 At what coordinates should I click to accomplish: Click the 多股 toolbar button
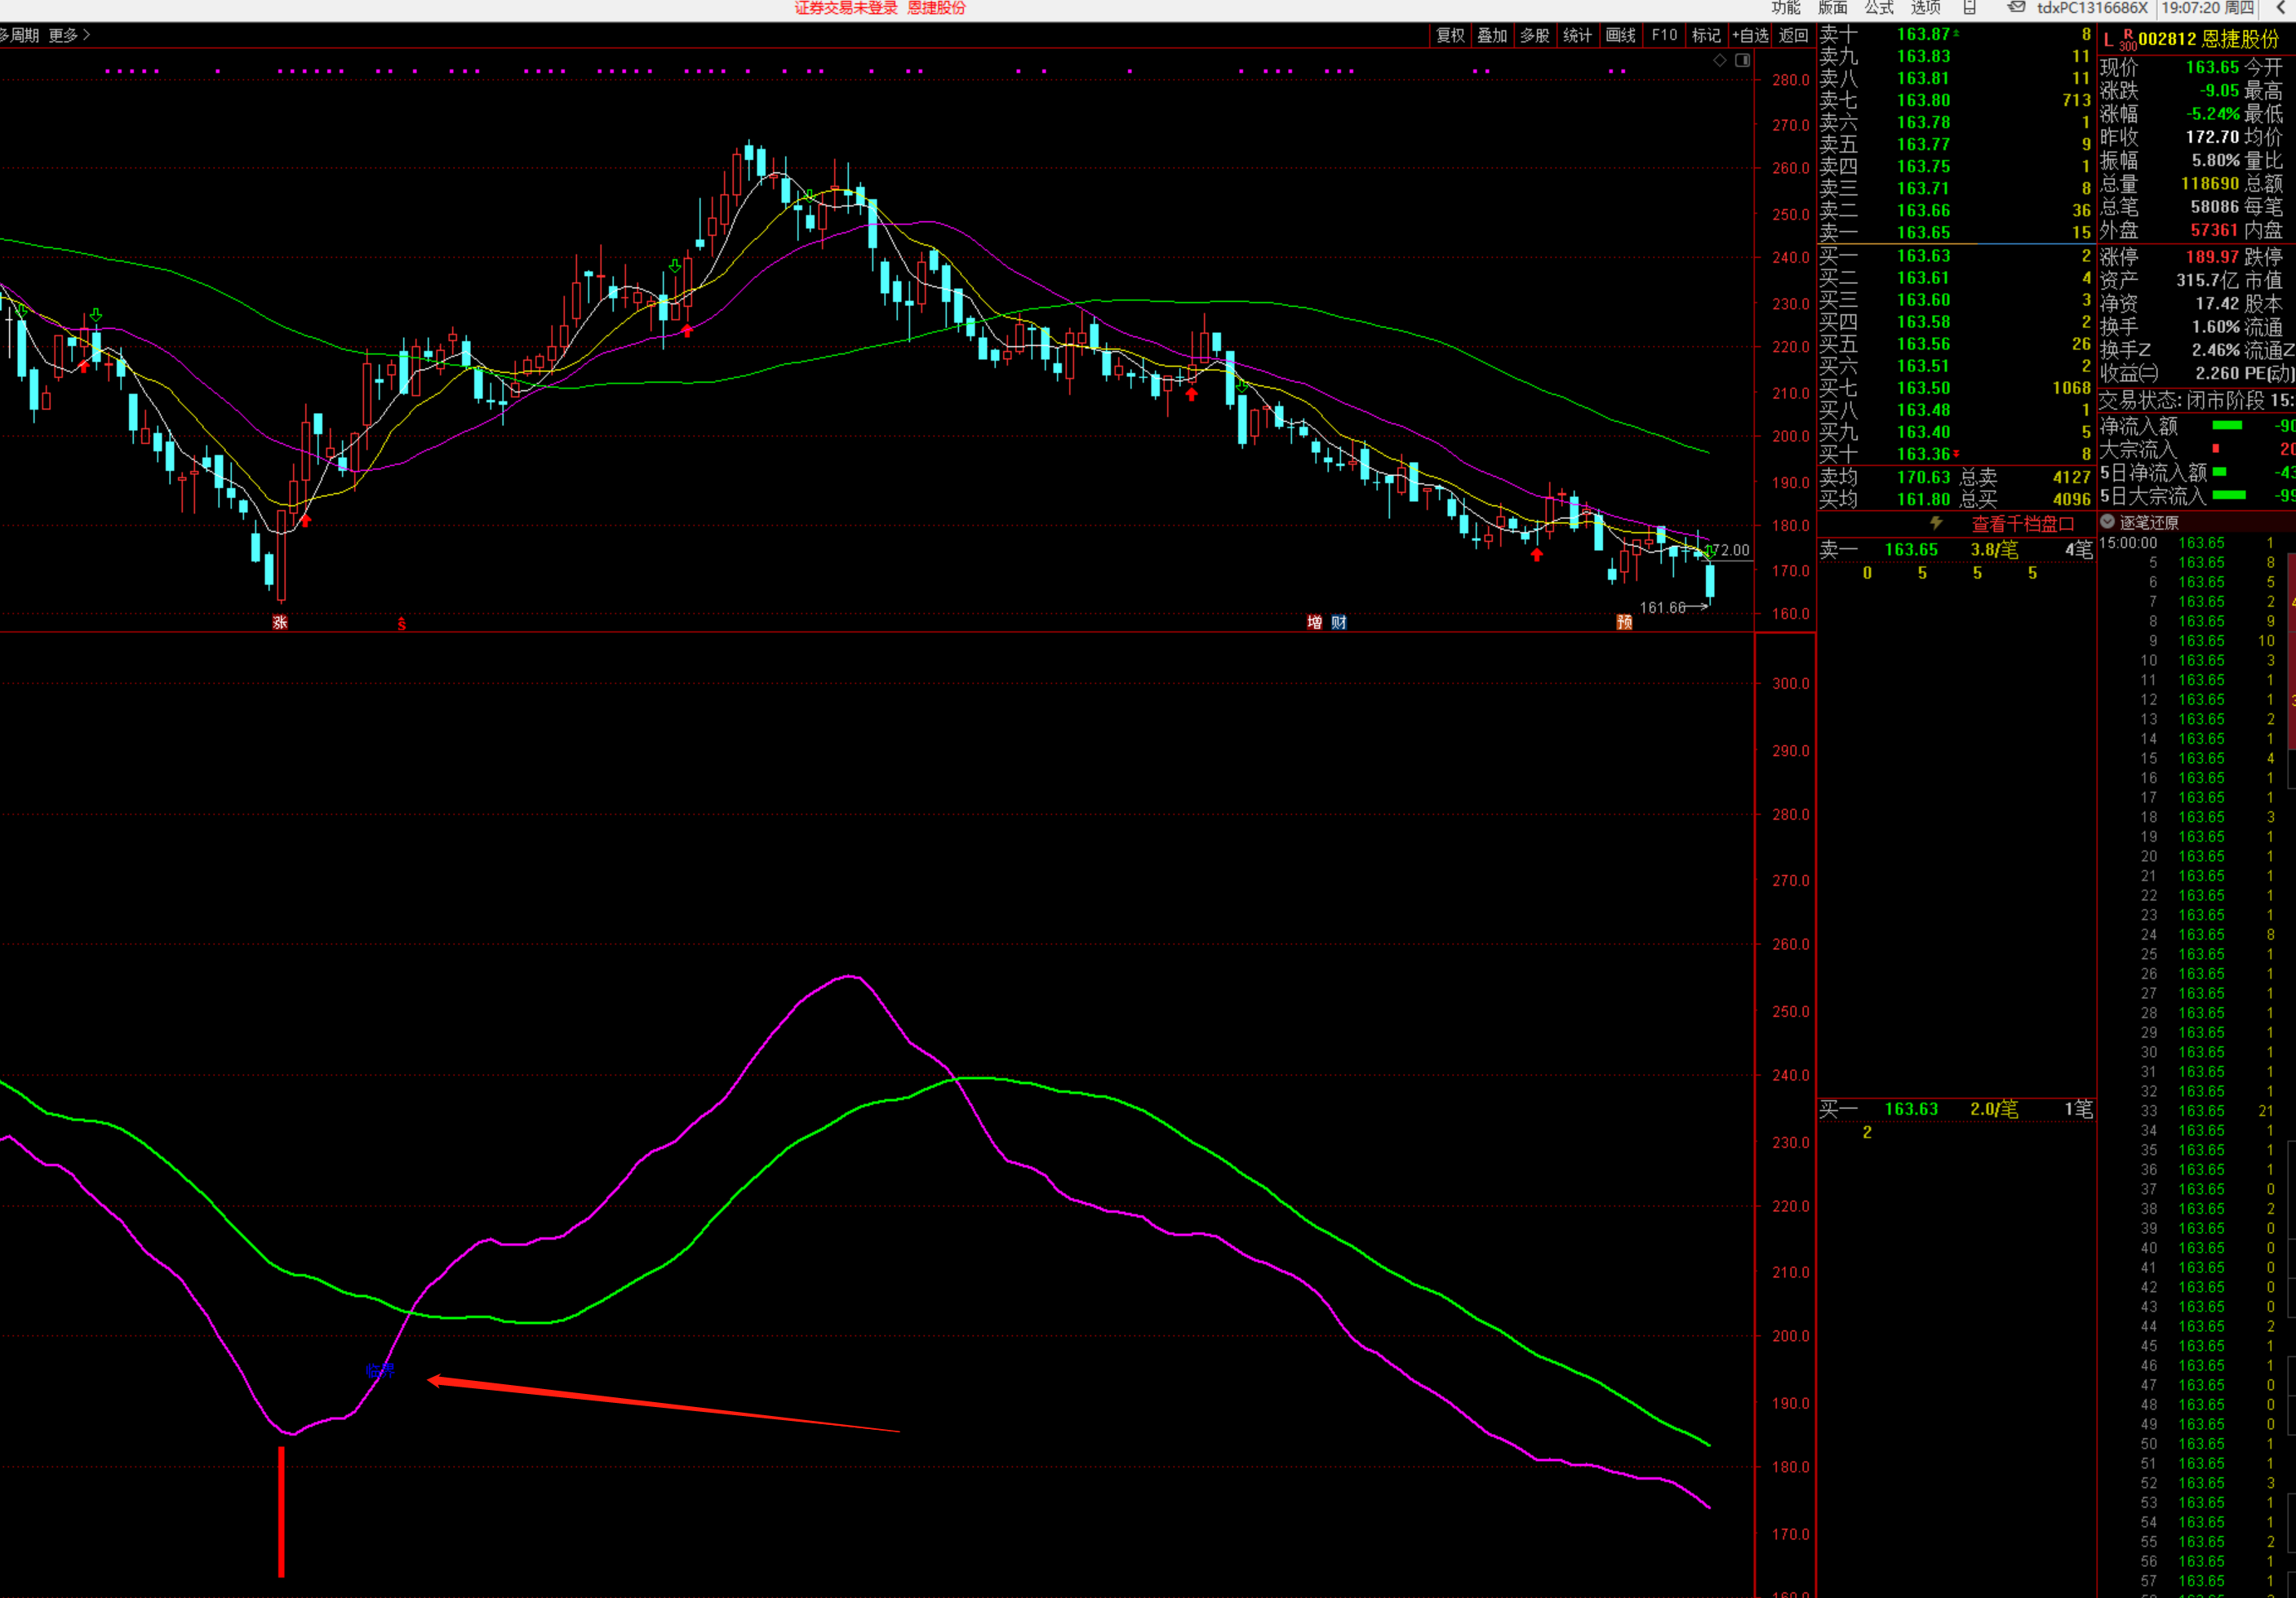click(1535, 35)
